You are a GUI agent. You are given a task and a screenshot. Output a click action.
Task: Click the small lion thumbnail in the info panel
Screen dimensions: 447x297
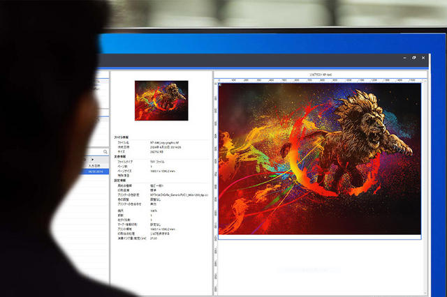point(161,100)
